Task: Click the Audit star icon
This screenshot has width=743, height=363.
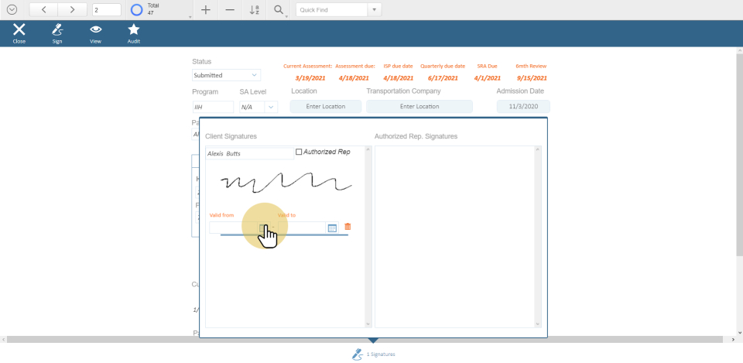Action: pos(133,32)
